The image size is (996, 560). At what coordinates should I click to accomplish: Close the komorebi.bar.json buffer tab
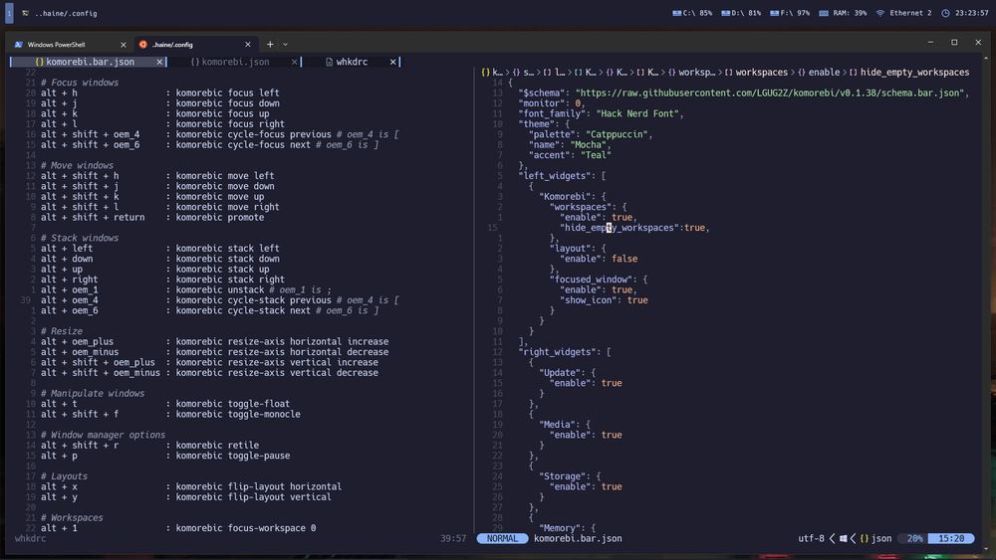tap(159, 62)
